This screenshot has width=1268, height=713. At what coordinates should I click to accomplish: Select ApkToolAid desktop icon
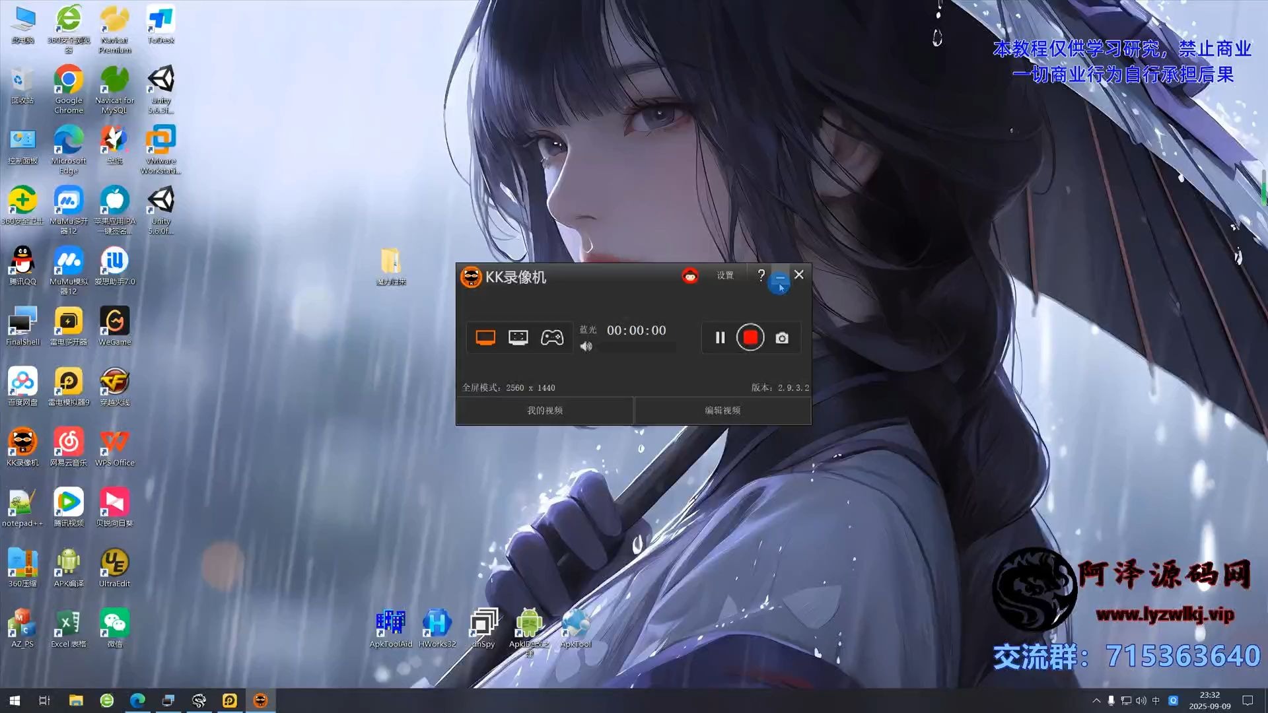coord(391,628)
